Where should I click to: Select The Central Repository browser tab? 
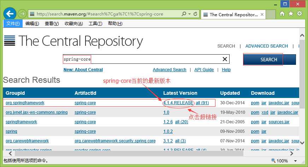point(233,14)
